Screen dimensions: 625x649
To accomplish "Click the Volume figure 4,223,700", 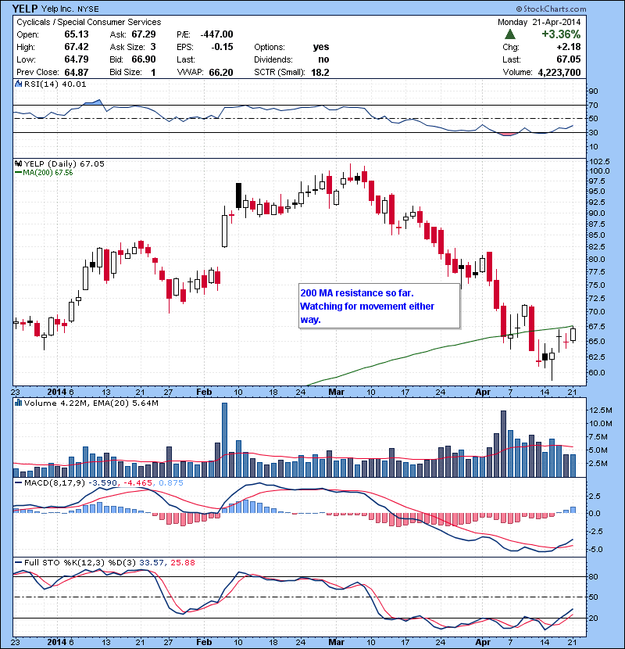I will coord(559,72).
